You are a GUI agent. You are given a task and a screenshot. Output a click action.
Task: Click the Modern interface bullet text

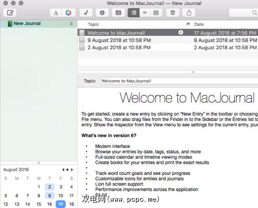pyautogui.click(x=112, y=146)
